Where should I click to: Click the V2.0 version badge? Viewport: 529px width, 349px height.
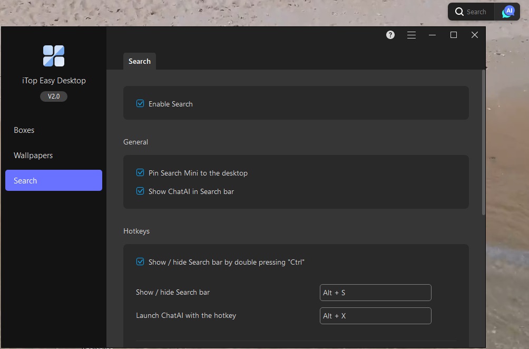tap(54, 96)
